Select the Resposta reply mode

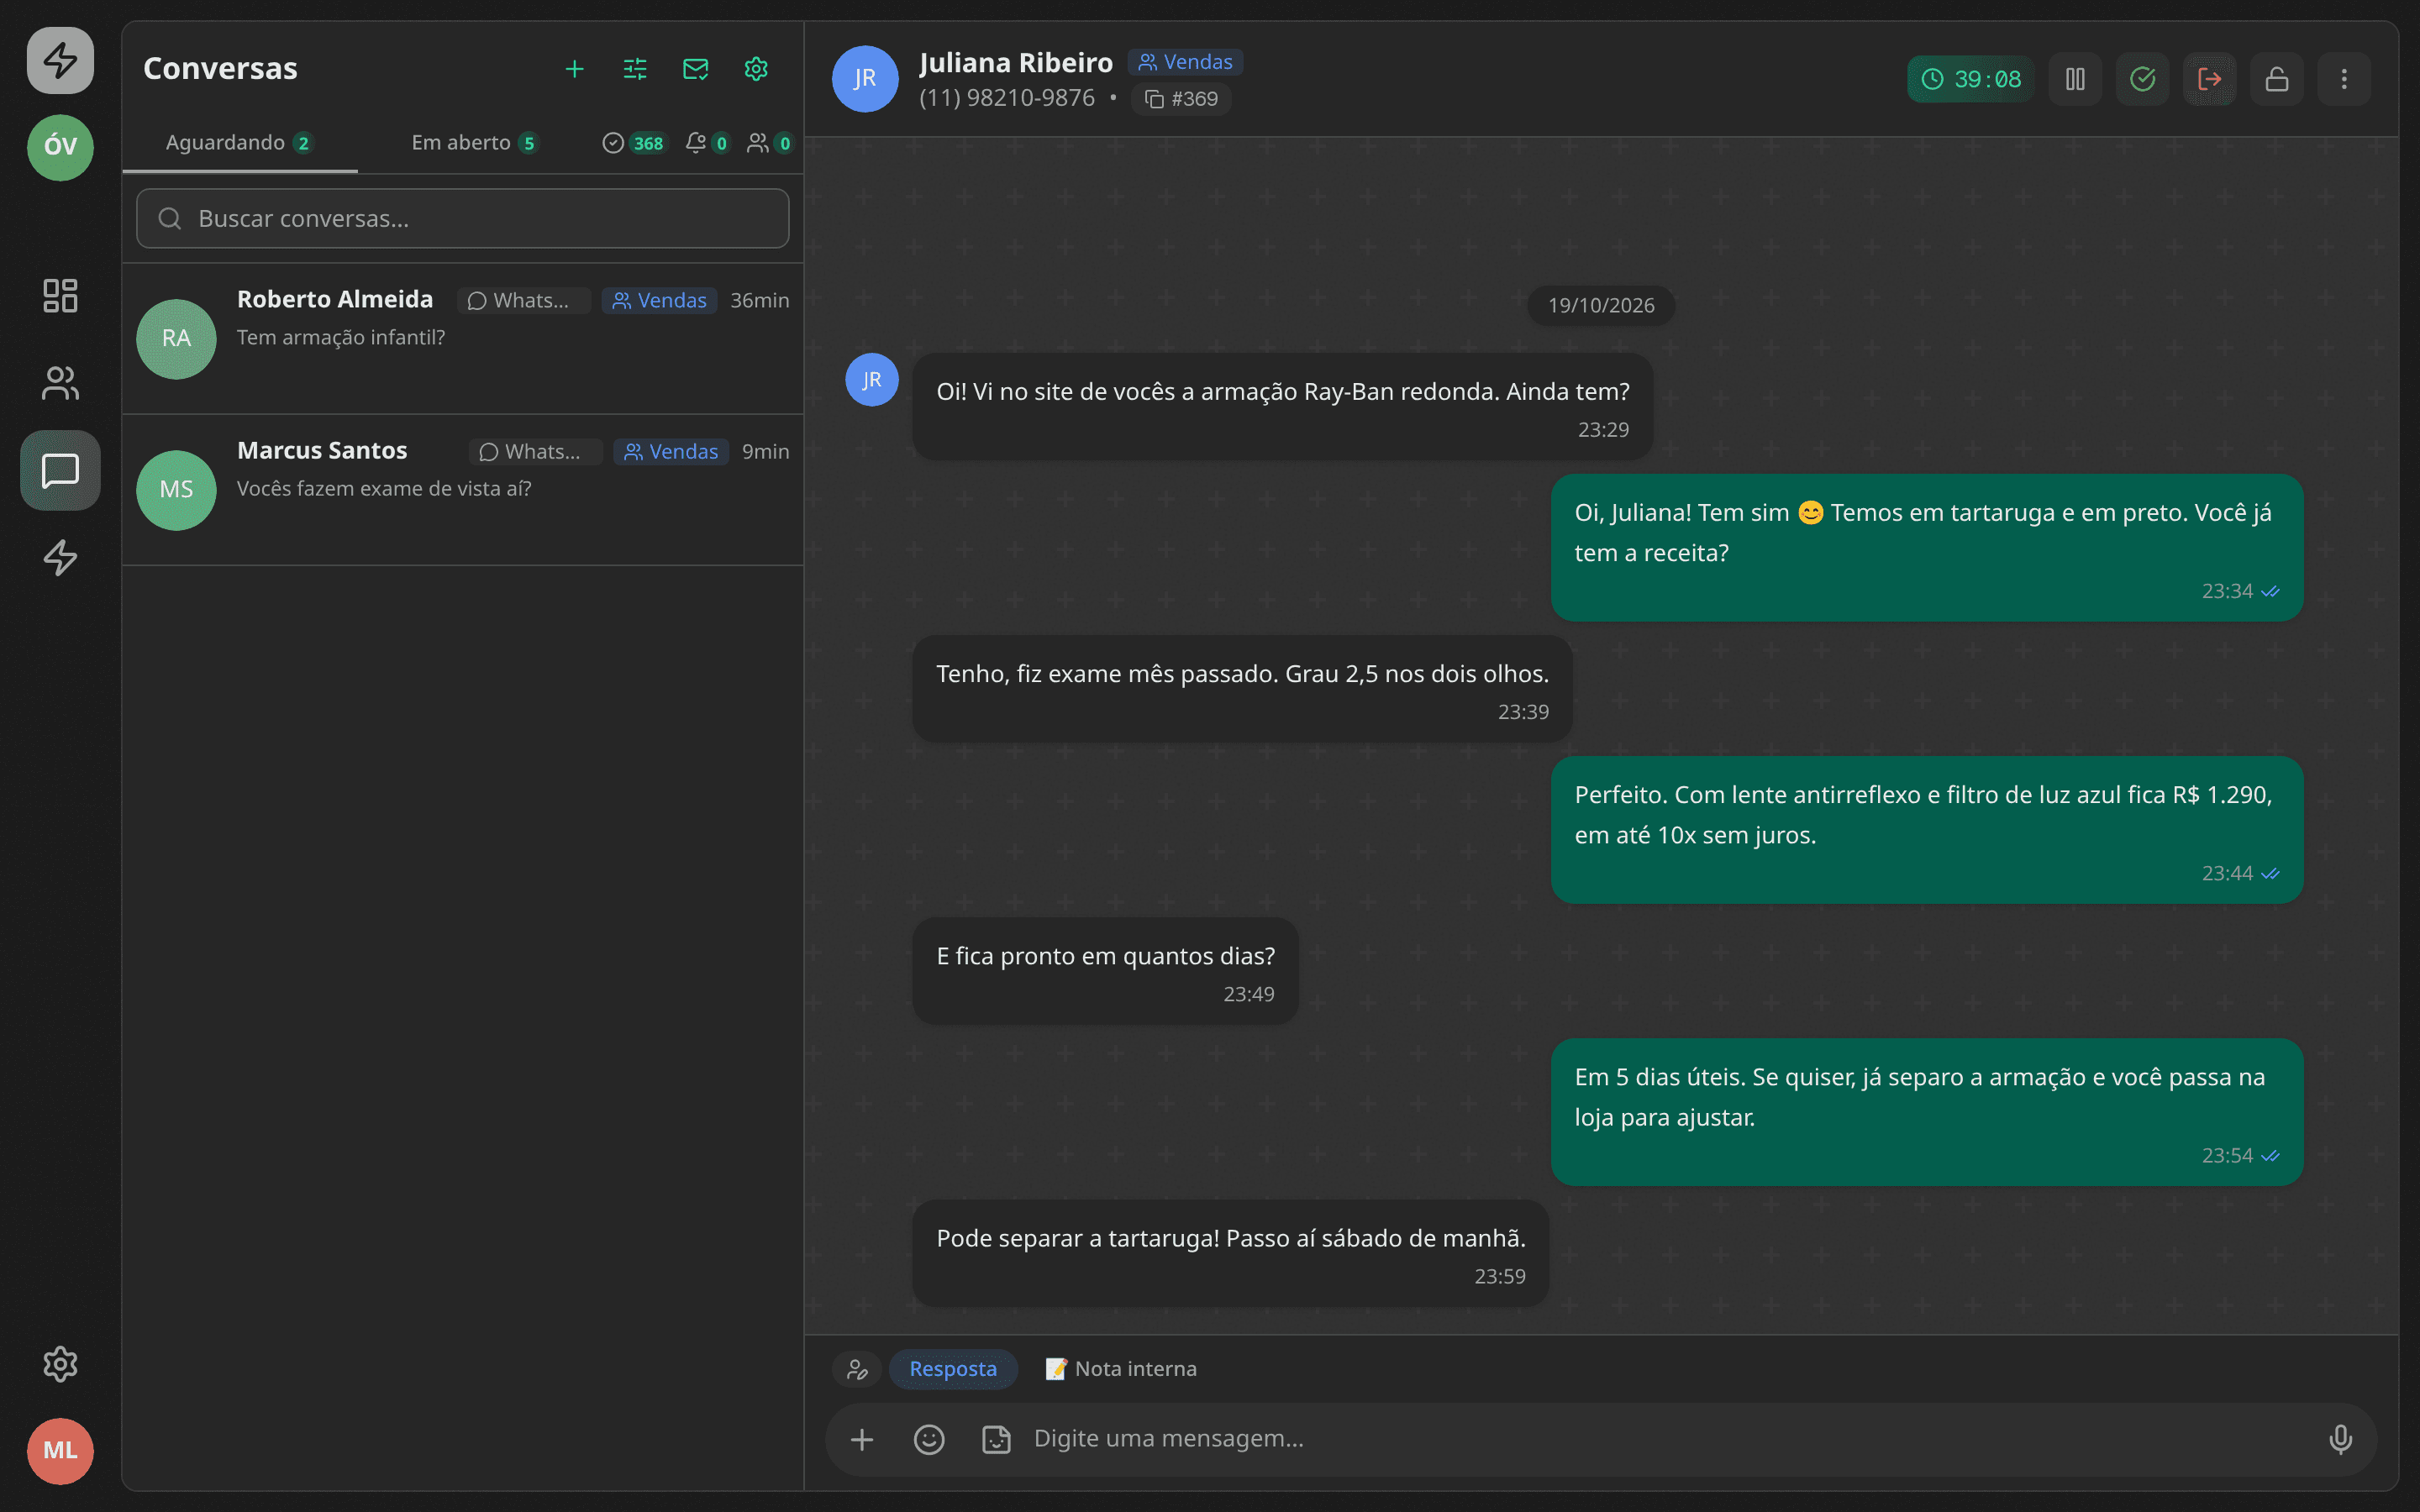953,1368
